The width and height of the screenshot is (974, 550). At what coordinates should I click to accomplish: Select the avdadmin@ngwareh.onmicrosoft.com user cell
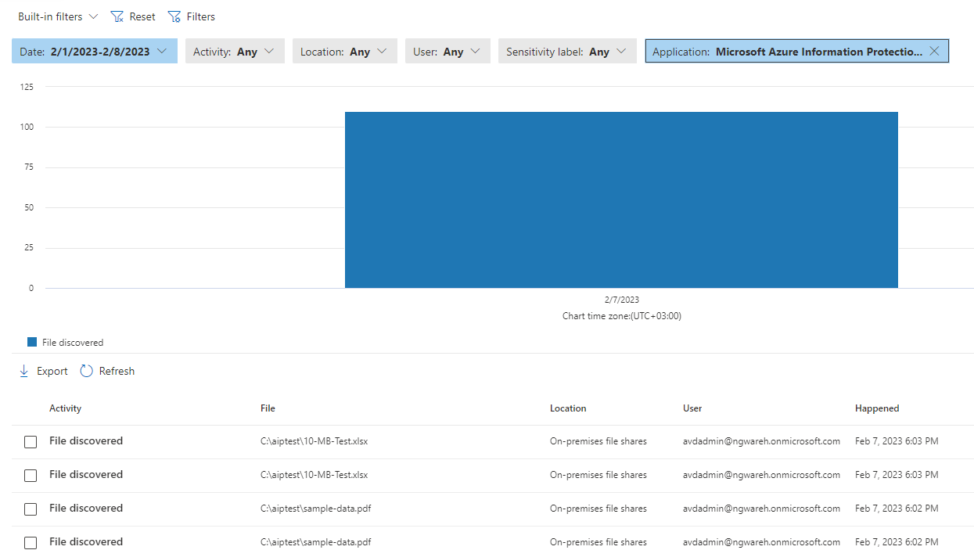[761, 440]
